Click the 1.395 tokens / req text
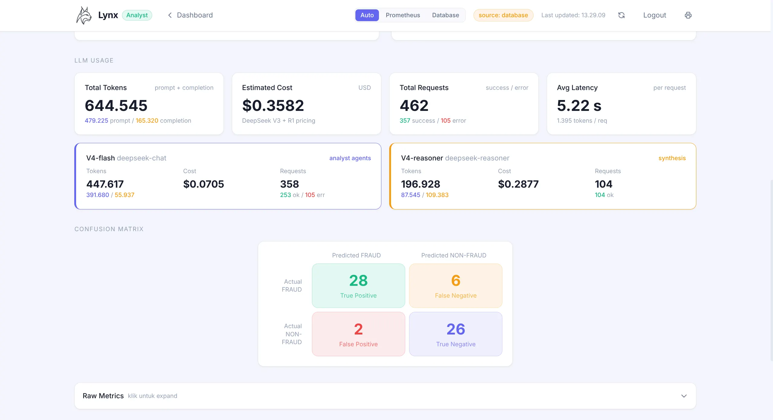The height and width of the screenshot is (420, 773). [582, 121]
